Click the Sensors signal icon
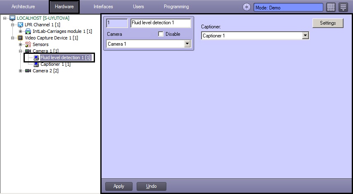This screenshot has height=194, width=353. [28, 44]
